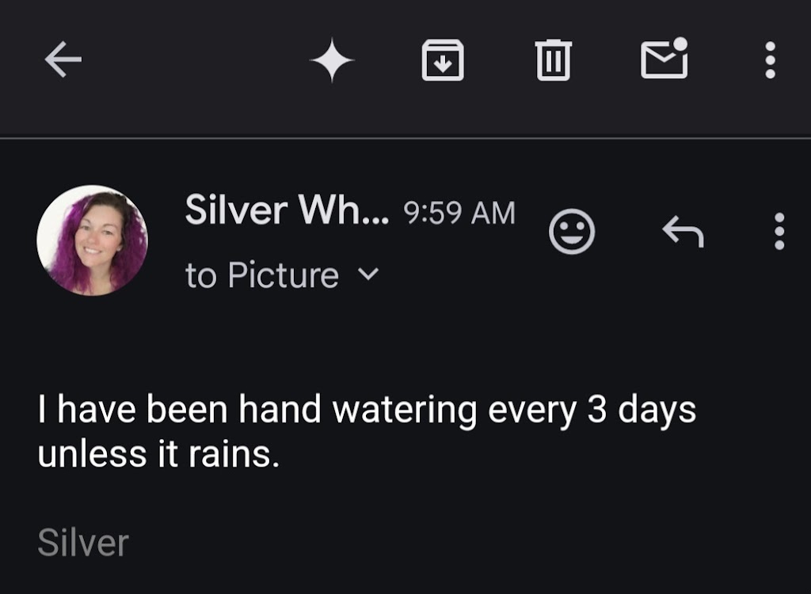The image size is (811, 594).
Task: Tap the grey "Silver" signature text
Action: (83, 543)
